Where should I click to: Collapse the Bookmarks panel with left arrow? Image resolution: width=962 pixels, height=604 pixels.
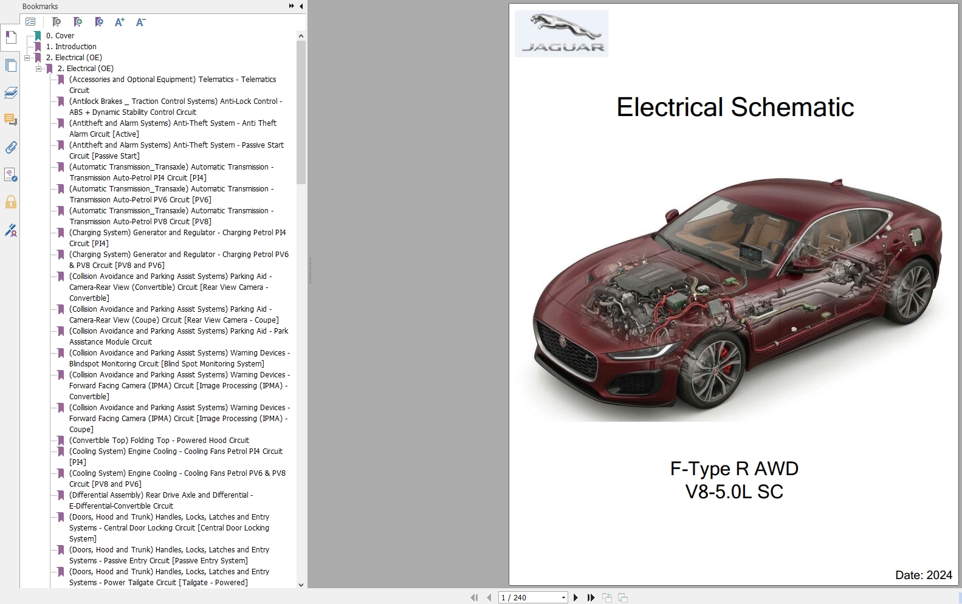pyautogui.click(x=301, y=6)
